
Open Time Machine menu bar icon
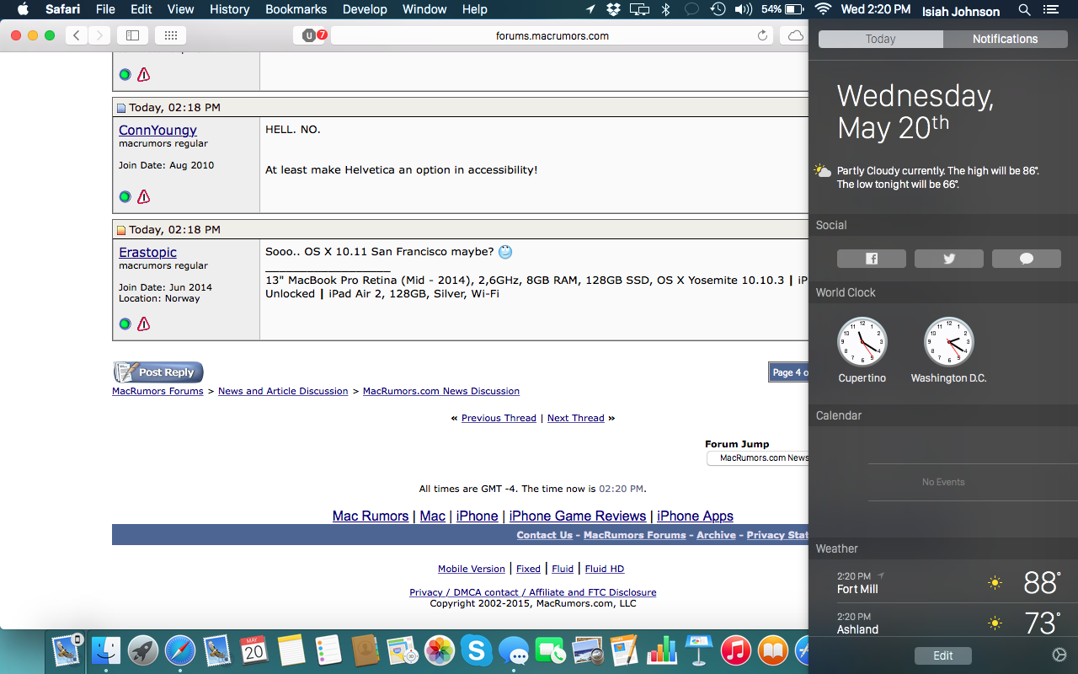pos(718,9)
